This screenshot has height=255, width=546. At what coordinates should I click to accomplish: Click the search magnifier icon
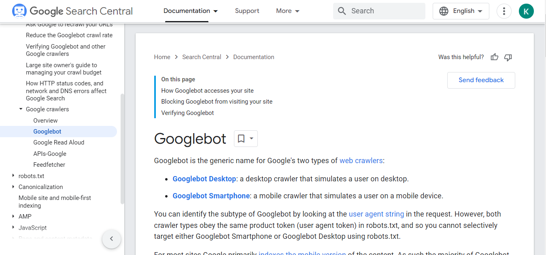(x=342, y=11)
